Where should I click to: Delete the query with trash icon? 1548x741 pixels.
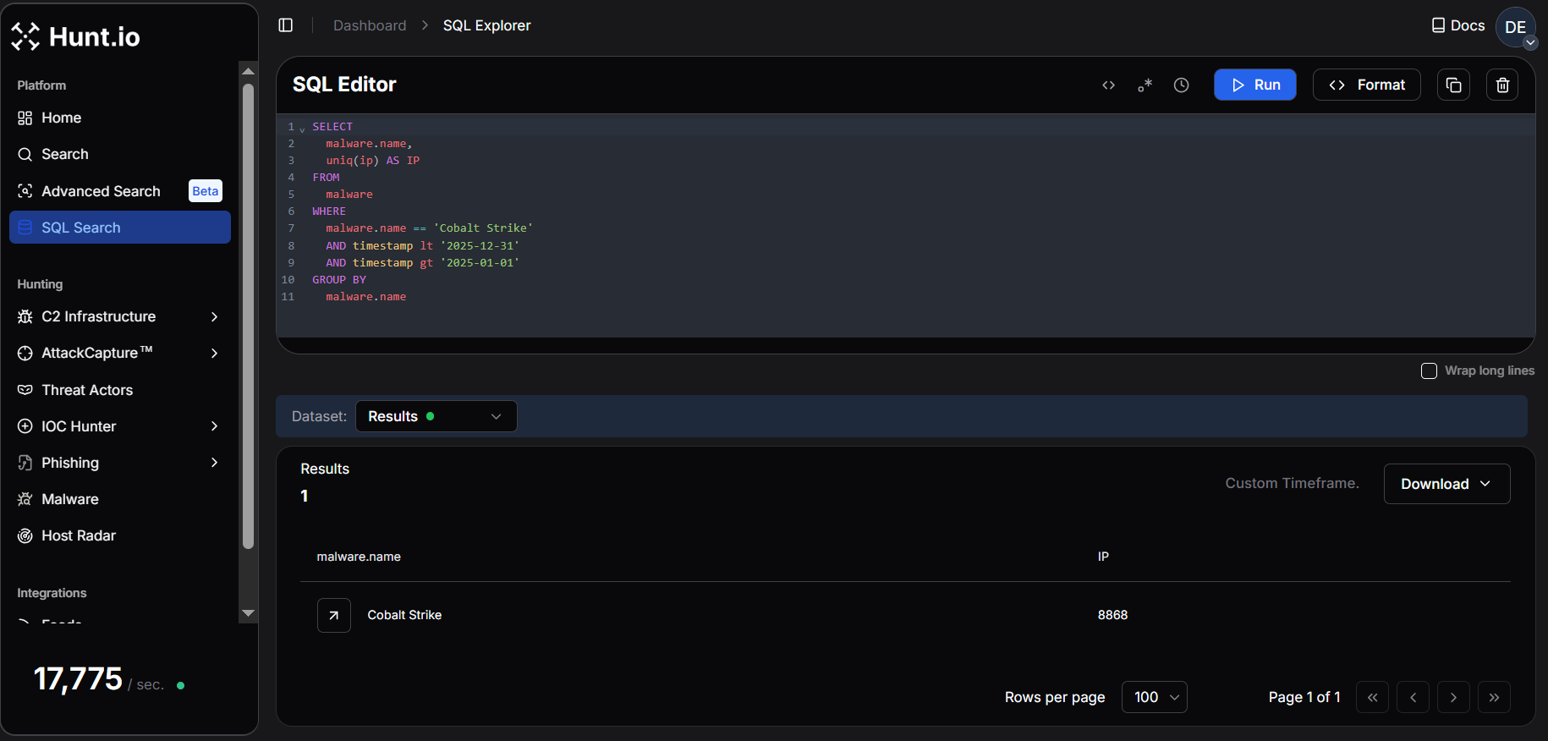(1502, 85)
